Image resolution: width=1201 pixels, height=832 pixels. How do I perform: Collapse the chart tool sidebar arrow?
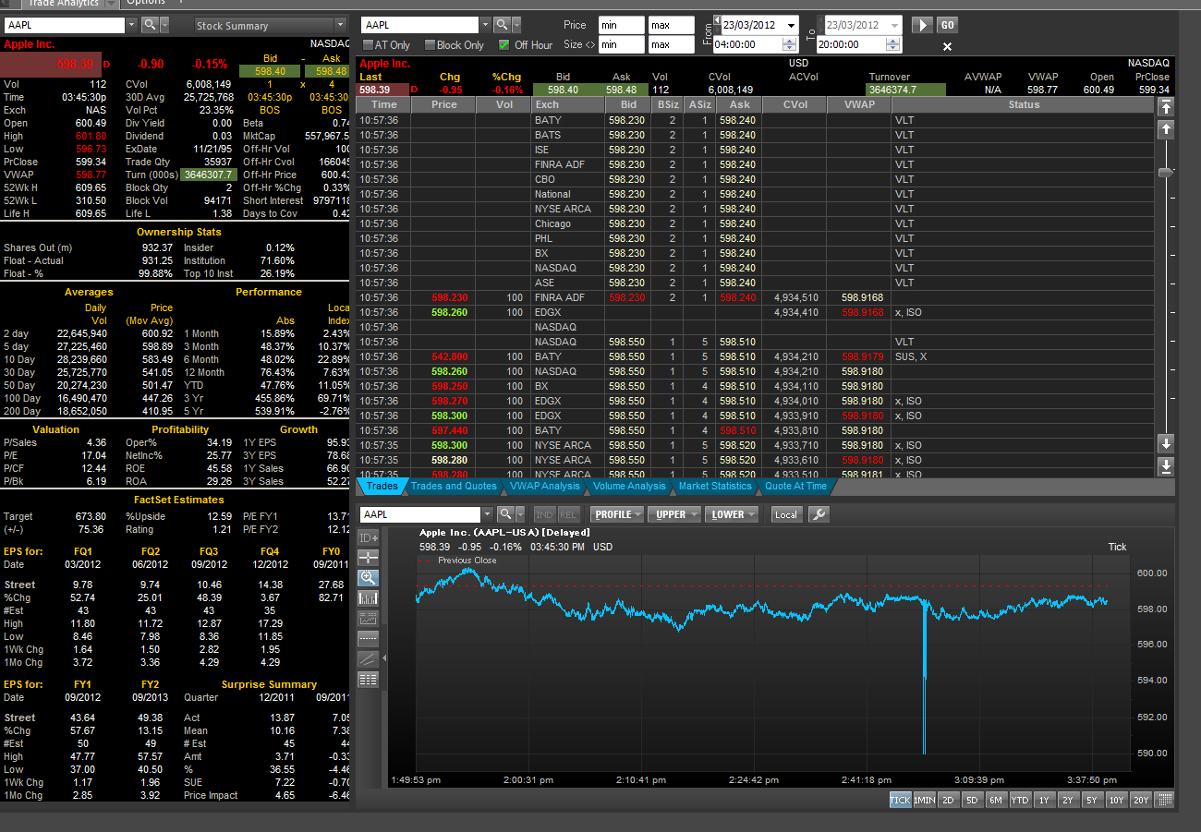(x=384, y=657)
